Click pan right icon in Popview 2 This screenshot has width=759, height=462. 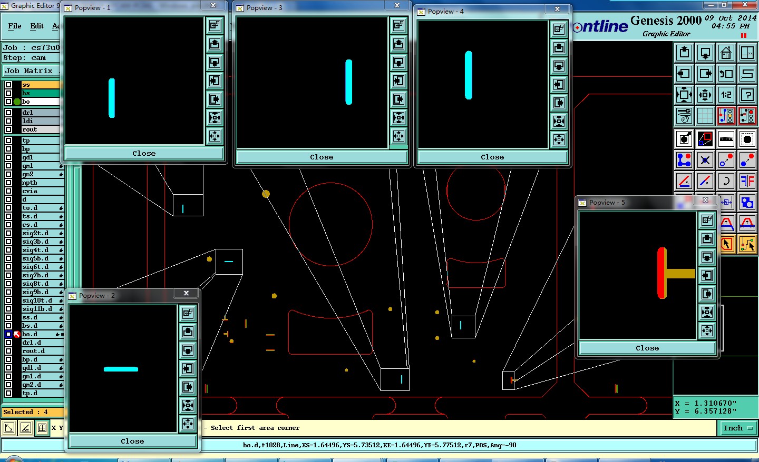(x=188, y=387)
